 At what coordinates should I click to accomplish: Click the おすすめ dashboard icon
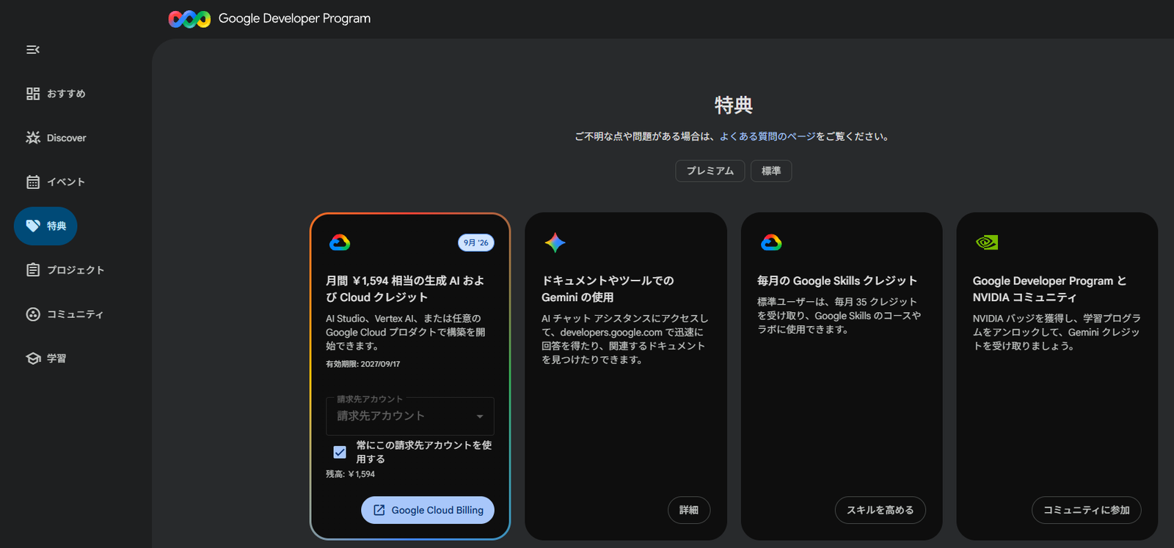(33, 94)
